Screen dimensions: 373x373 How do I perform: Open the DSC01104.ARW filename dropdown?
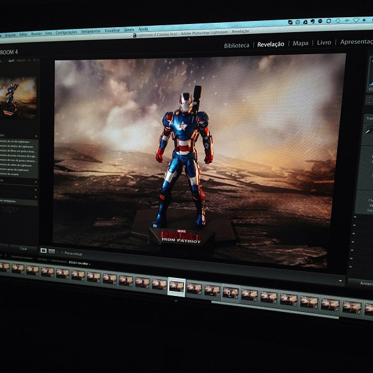pos(80,263)
